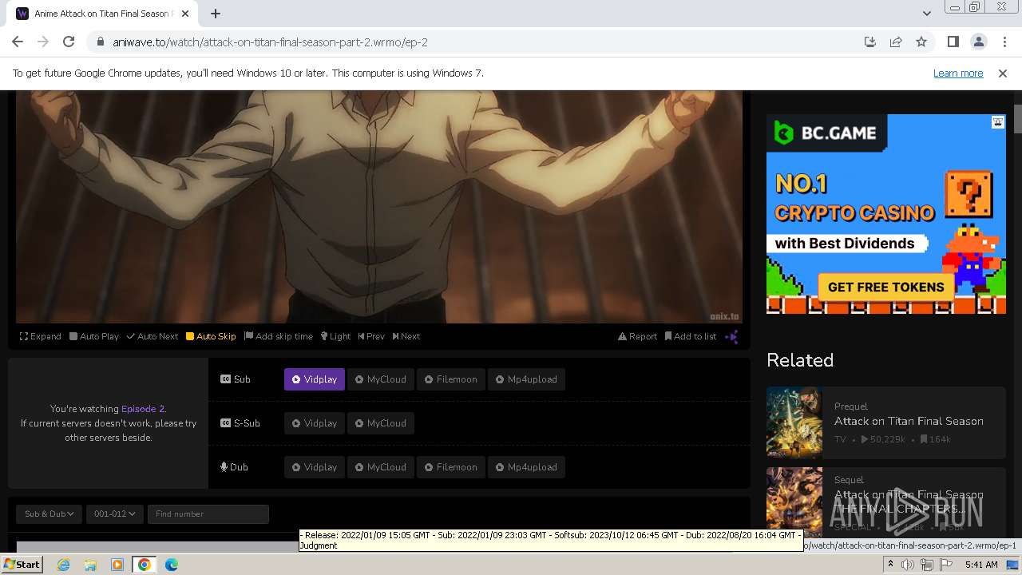The width and height of the screenshot is (1022, 575).
Task: Click the 5:41 AM taskbar clock
Action: point(981,565)
